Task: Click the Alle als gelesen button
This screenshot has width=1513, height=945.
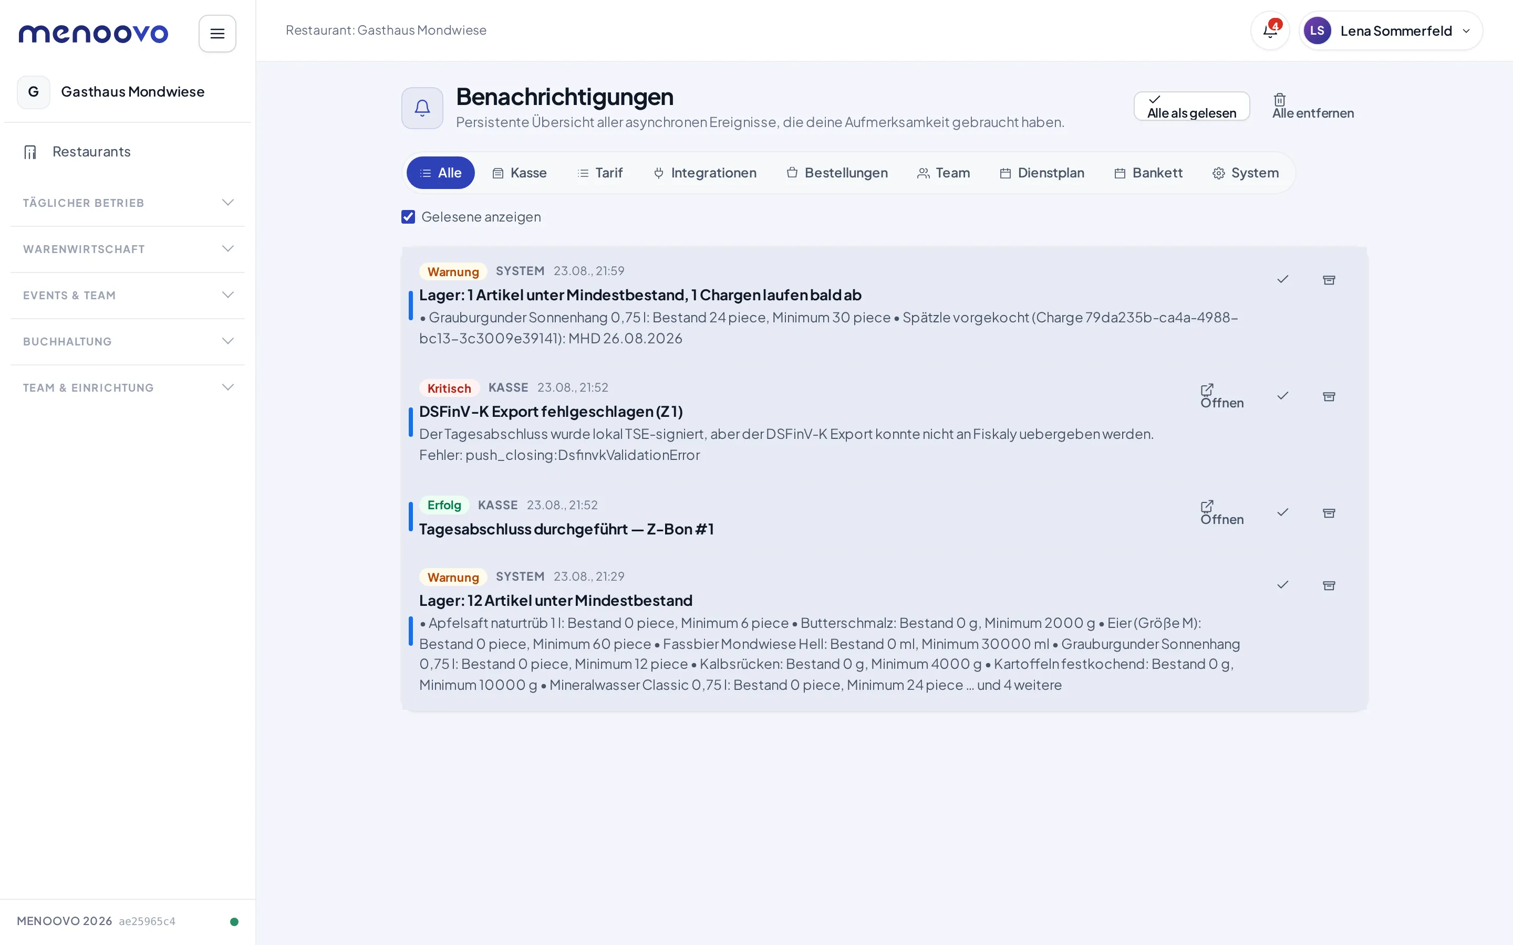Action: coord(1191,106)
